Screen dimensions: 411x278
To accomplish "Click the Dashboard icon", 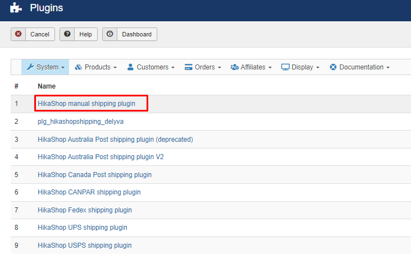I will click(x=110, y=34).
